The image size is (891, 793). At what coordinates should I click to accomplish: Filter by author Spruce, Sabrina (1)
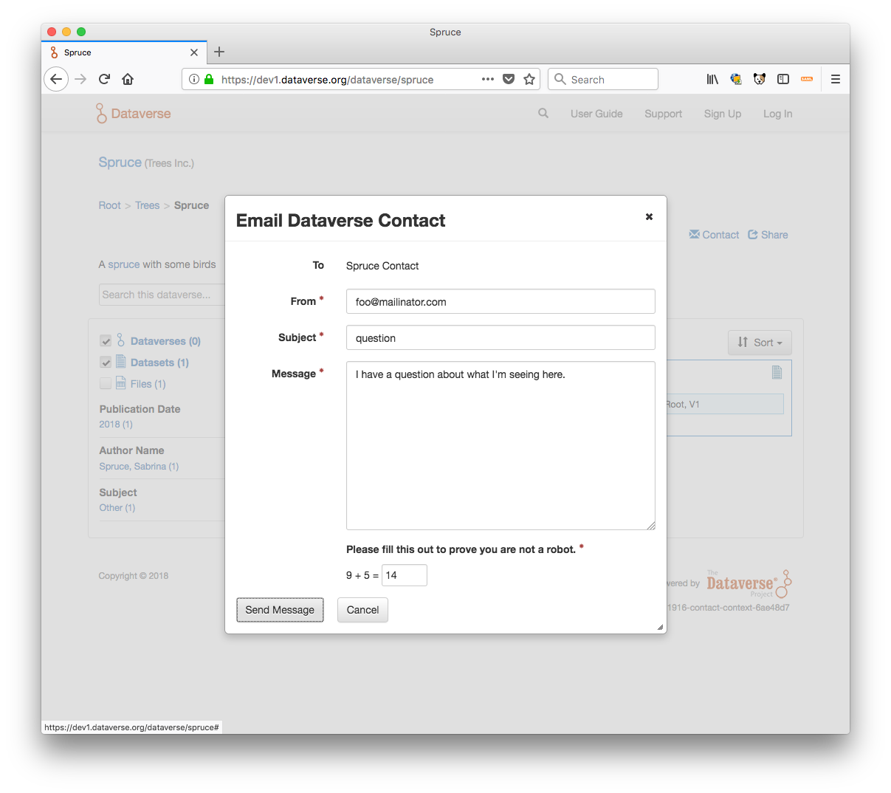(139, 466)
